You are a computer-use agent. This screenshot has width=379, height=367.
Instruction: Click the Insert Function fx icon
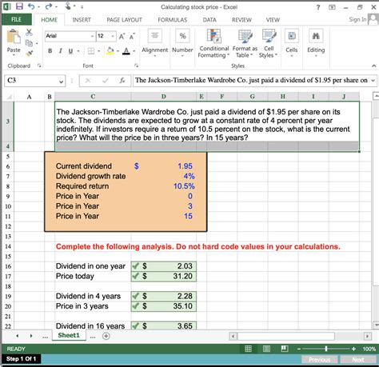[x=122, y=80]
